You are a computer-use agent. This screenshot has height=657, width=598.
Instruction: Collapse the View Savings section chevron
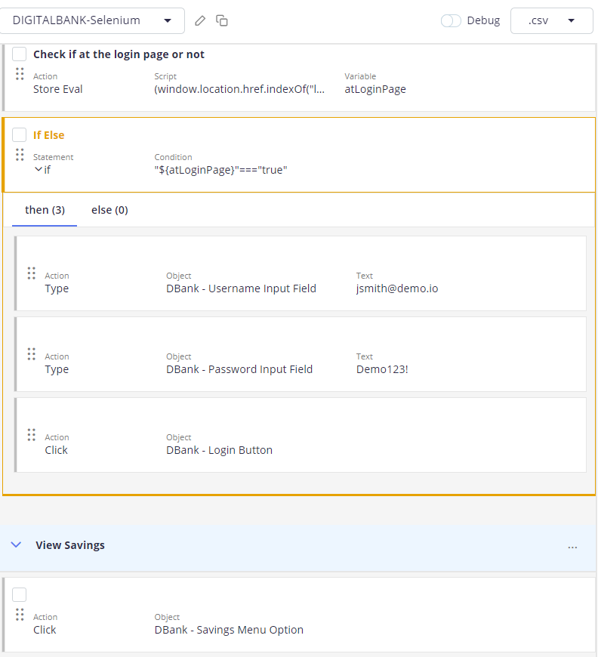coord(16,545)
